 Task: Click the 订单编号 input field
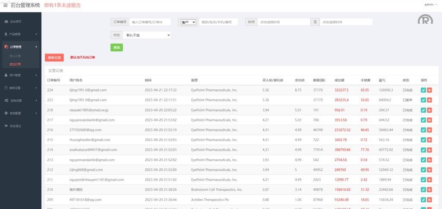[x=150, y=22]
